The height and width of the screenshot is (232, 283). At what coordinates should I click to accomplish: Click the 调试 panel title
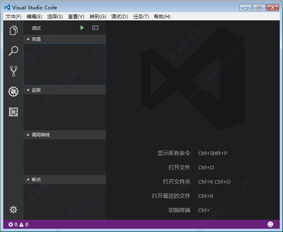[x=36, y=28]
